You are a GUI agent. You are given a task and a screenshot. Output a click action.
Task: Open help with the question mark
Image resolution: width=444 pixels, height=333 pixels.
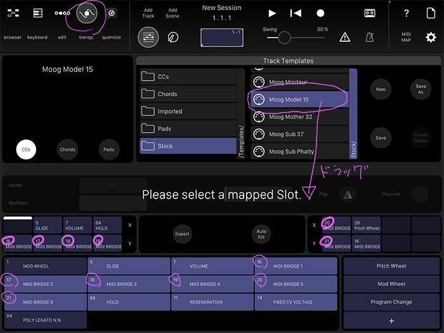[x=407, y=13]
